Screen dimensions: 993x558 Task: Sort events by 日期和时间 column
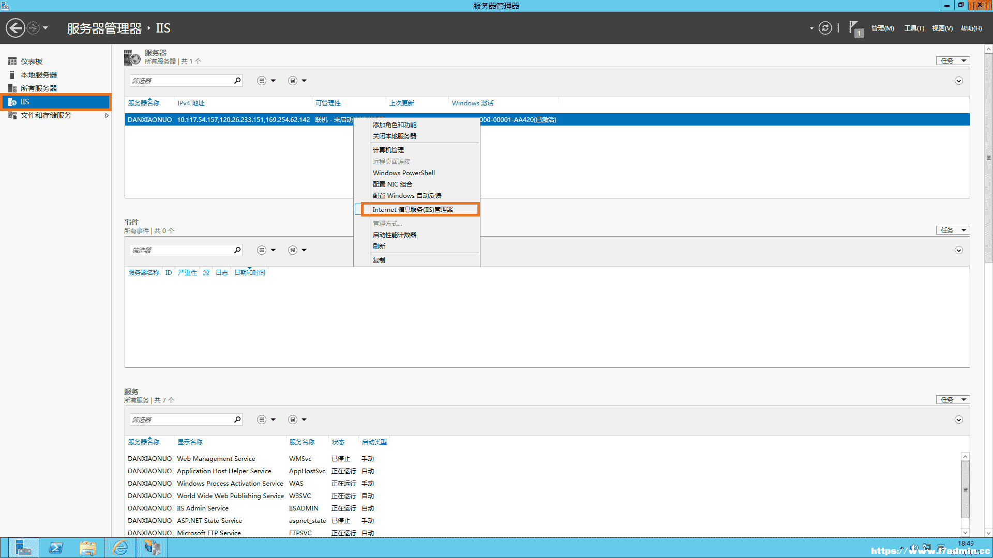(250, 273)
